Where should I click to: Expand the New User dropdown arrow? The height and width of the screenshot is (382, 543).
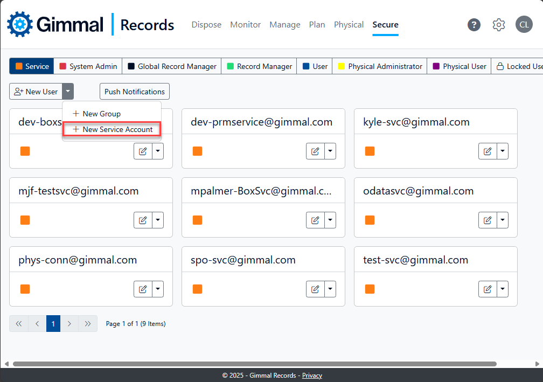coord(68,92)
